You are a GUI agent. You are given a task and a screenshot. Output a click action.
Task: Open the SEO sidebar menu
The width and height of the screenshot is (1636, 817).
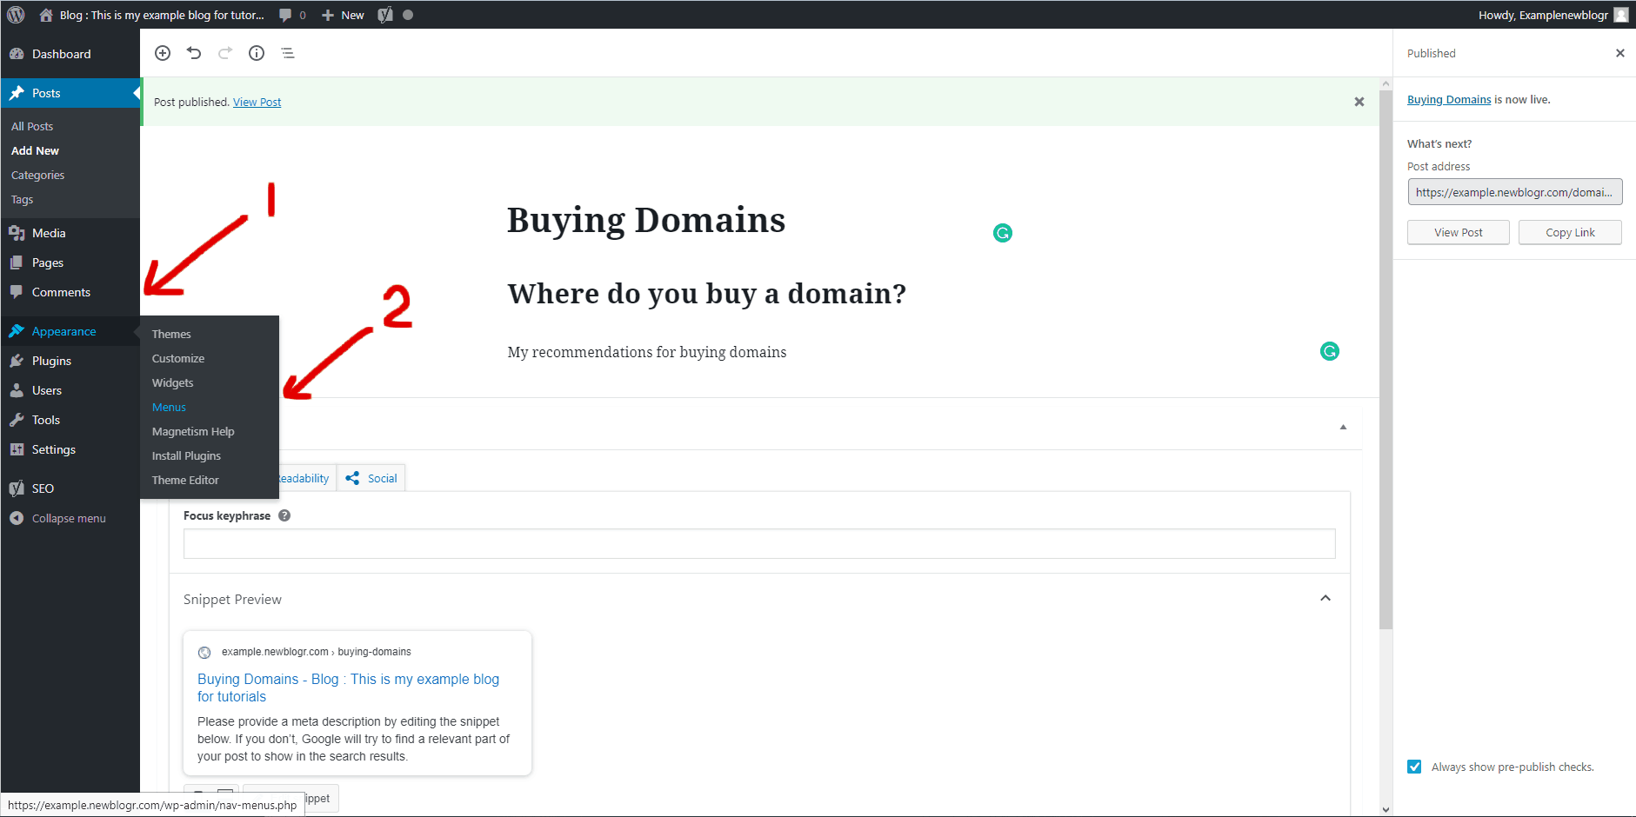click(x=70, y=488)
